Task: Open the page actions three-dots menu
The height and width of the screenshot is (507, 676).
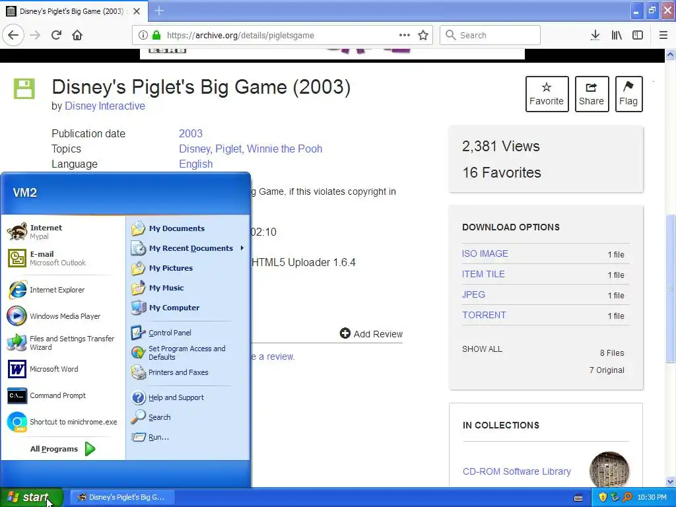Action: tap(405, 35)
